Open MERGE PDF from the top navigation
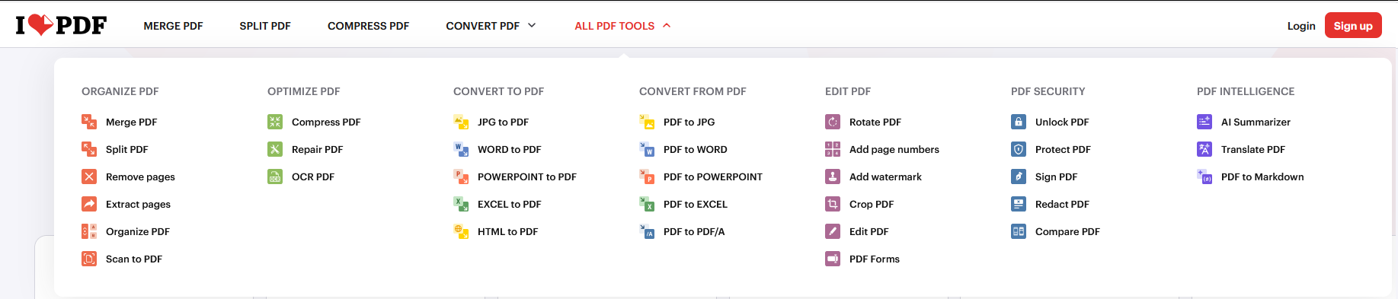The image size is (1398, 299). pos(173,26)
